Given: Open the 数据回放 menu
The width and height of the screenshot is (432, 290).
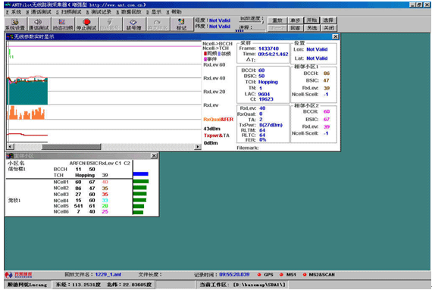Looking at the screenshot, I should [129, 12].
